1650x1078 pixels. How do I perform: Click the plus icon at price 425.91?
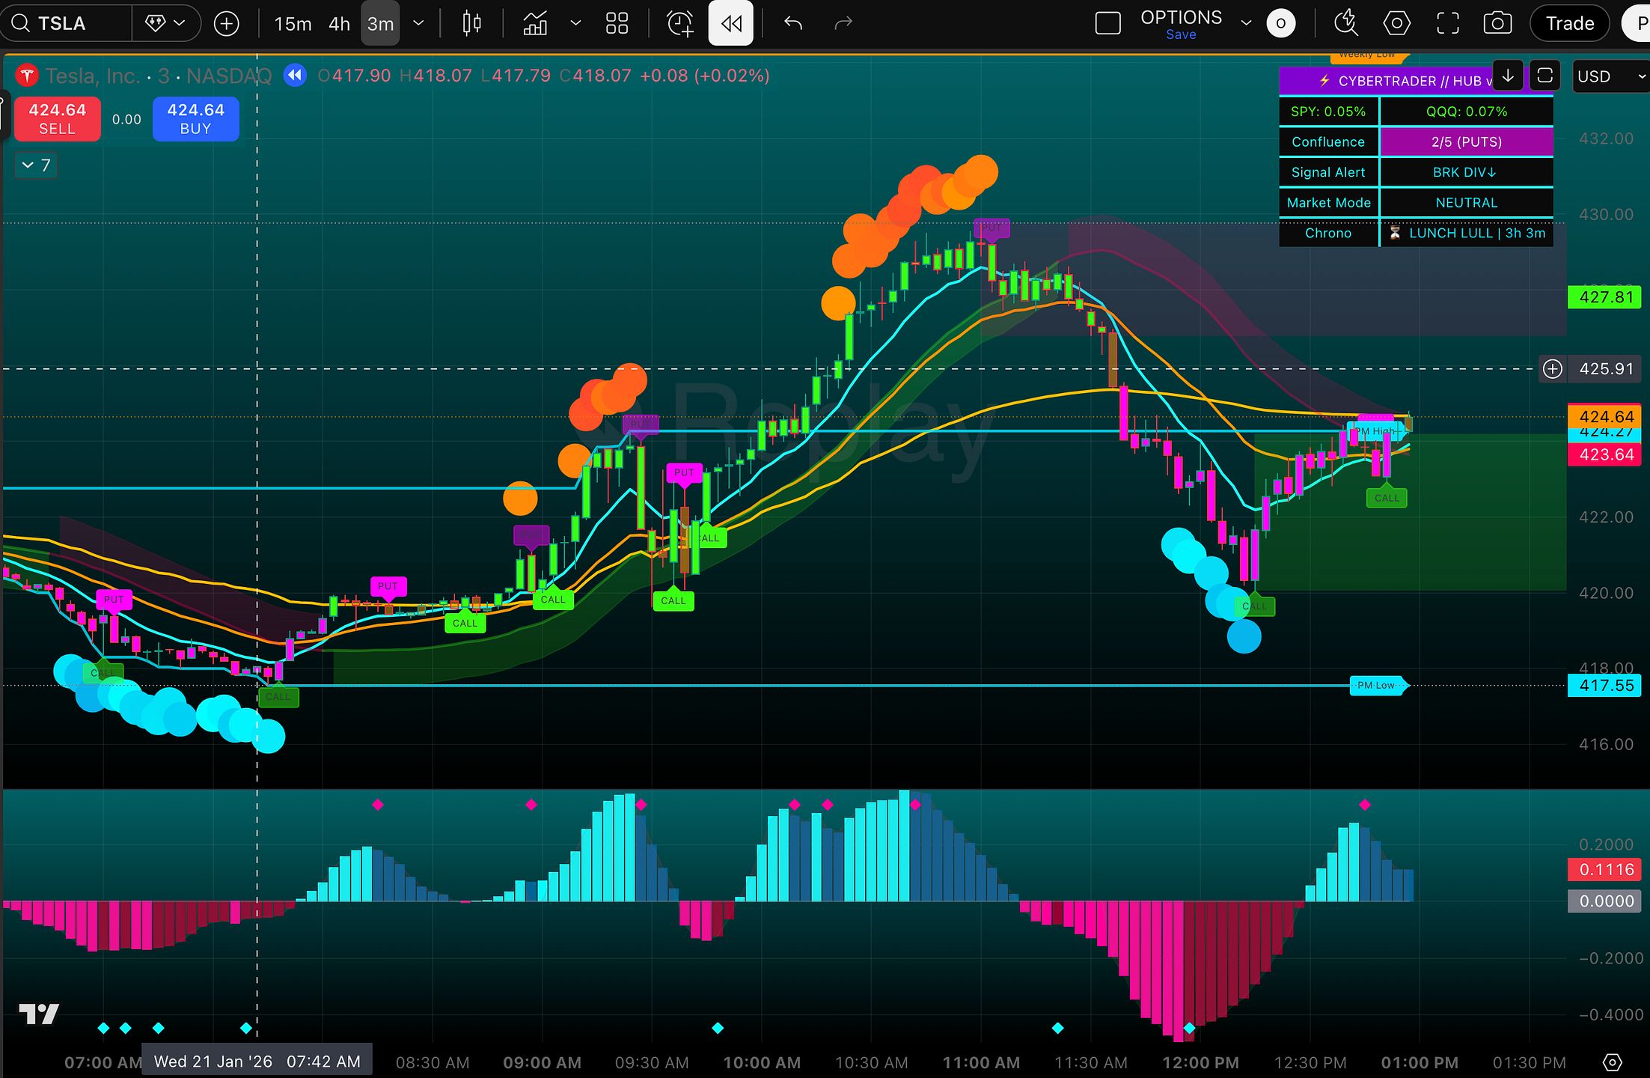(1553, 369)
